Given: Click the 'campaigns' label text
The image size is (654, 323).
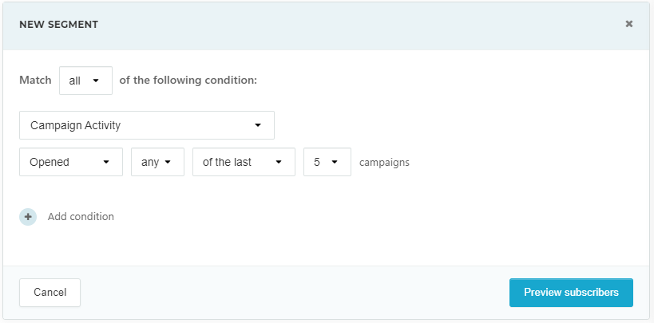Looking at the screenshot, I should (384, 163).
